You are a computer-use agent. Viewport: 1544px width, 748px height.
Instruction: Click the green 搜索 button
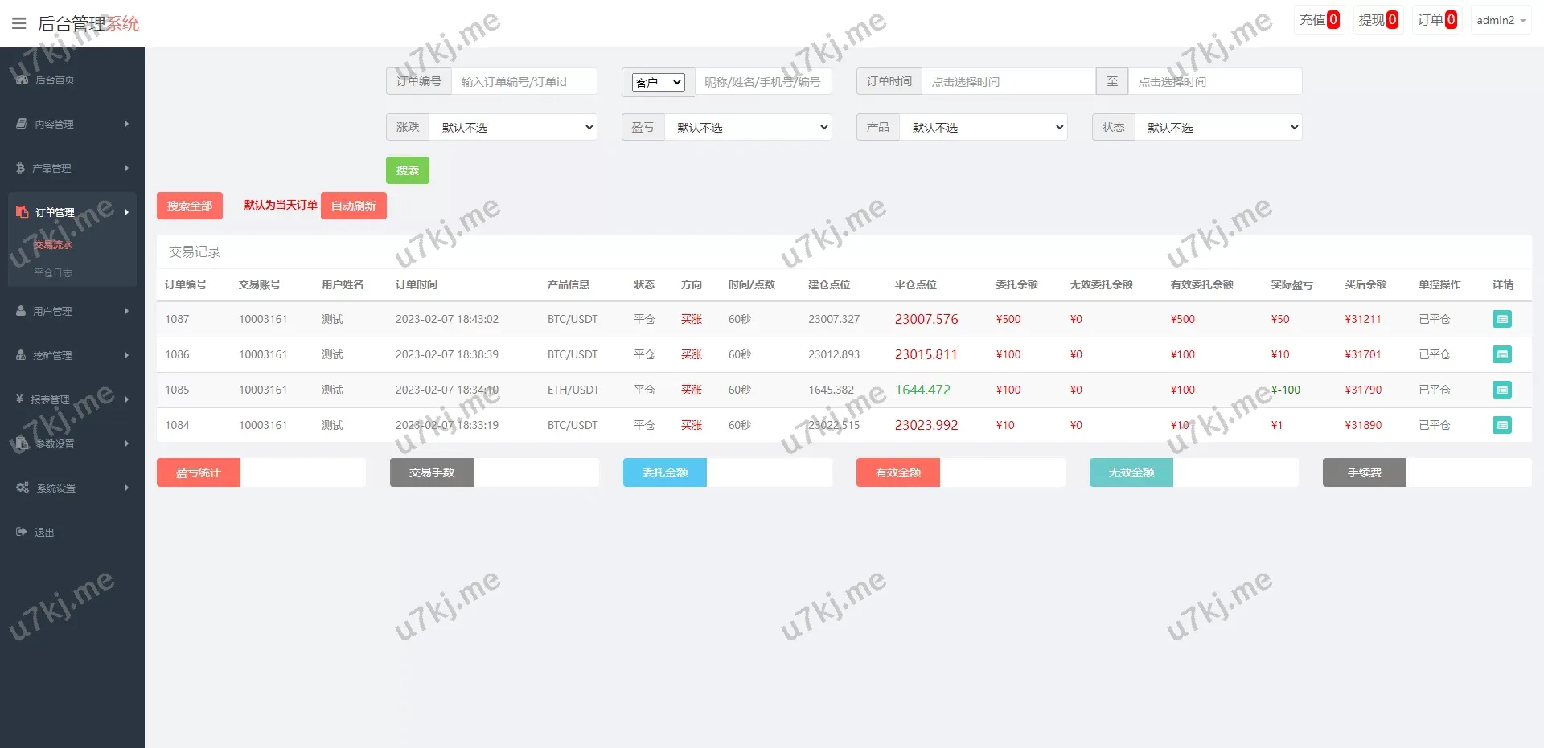click(x=407, y=170)
